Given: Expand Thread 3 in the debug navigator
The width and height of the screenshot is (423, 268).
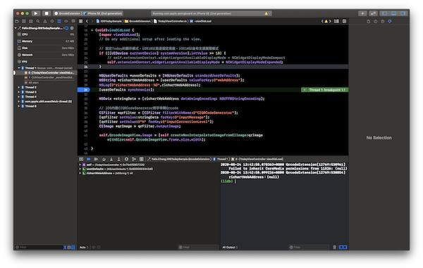Looking at the screenshot, I should tap(18, 92).
